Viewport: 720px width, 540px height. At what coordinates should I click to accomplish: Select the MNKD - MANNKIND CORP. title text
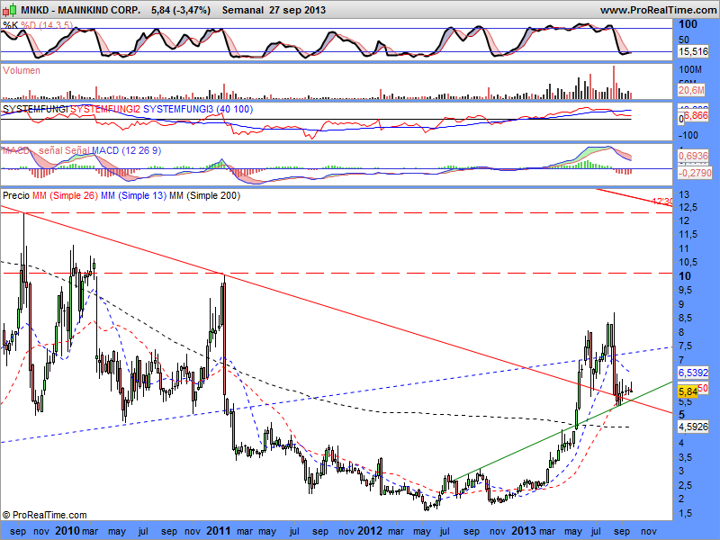click(x=81, y=10)
